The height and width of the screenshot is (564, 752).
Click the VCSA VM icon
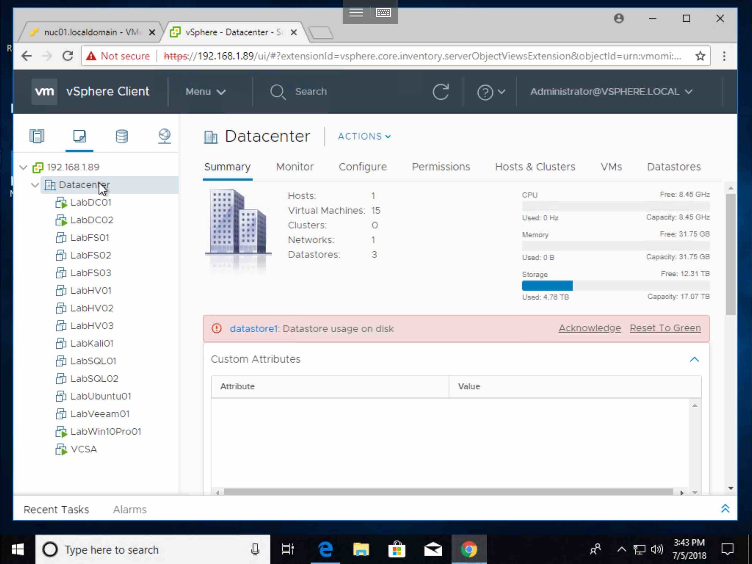(61, 449)
